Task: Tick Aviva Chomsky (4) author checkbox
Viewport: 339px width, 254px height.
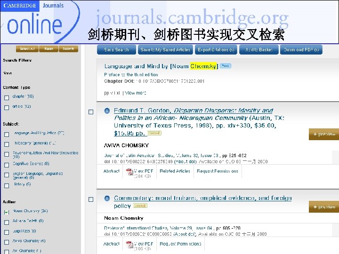Action: [7, 242]
